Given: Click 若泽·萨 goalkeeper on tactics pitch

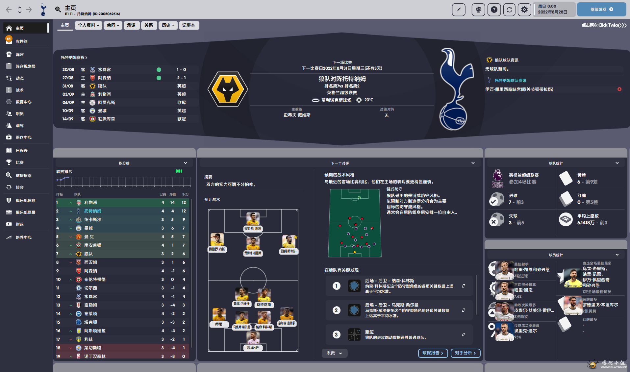Looking at the screenshot, I should point(253,341).
